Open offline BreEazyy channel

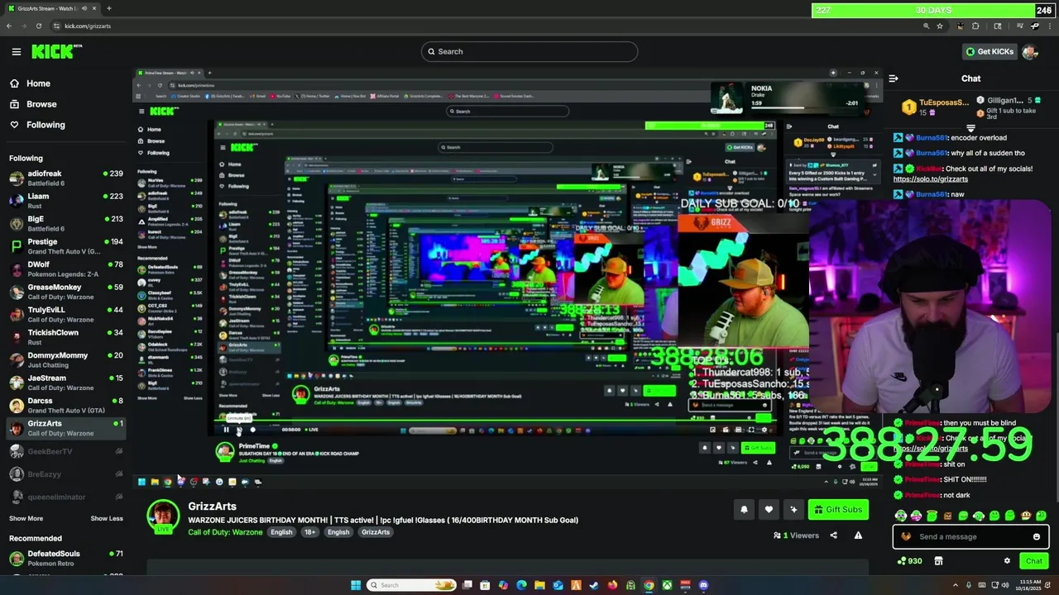(65, 474)
